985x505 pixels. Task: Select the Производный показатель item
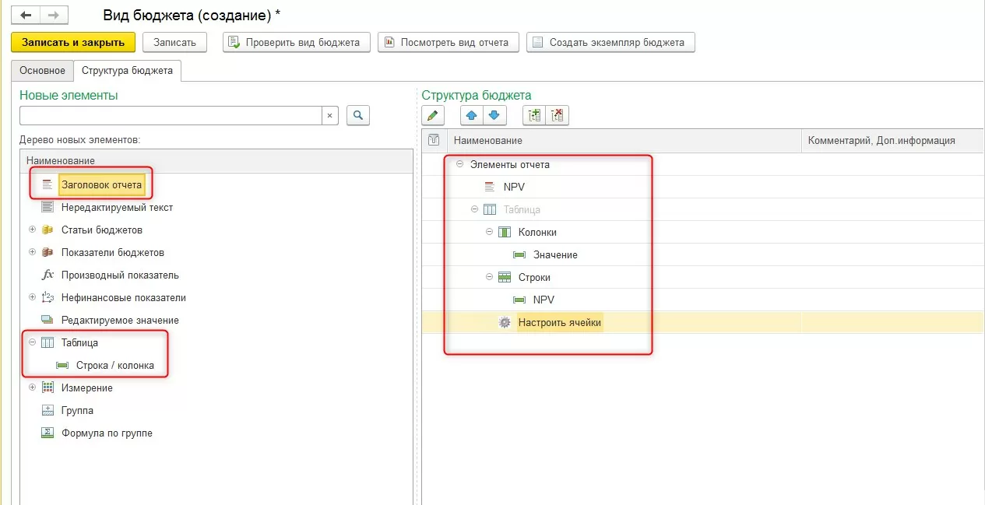pos(120,275)
